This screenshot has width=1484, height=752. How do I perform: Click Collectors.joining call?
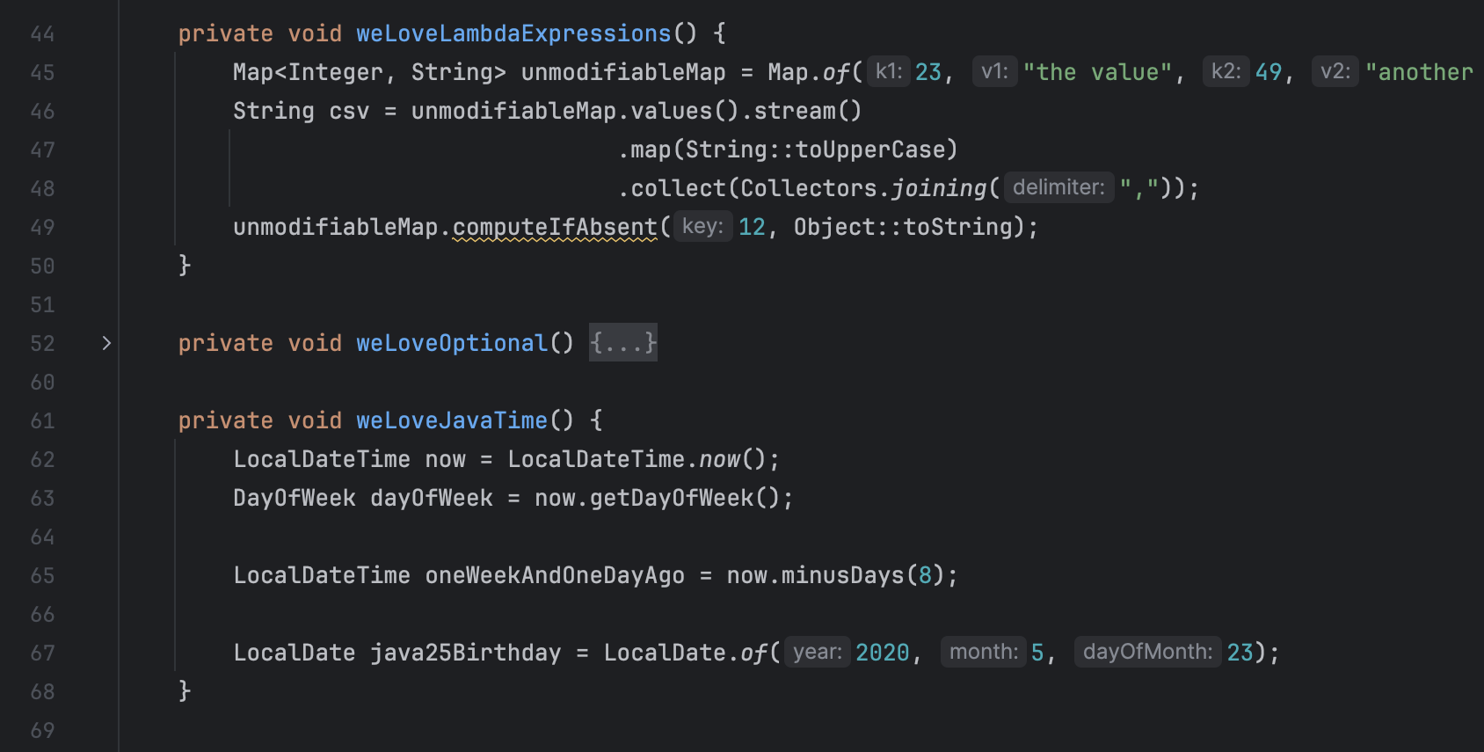[x=864, y=188]
